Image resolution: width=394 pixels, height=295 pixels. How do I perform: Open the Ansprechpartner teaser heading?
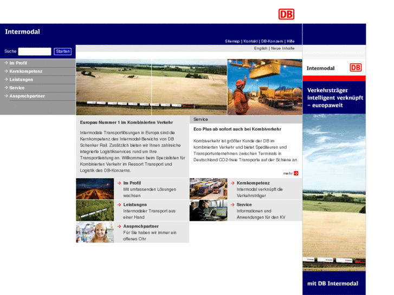click(141, 226)
